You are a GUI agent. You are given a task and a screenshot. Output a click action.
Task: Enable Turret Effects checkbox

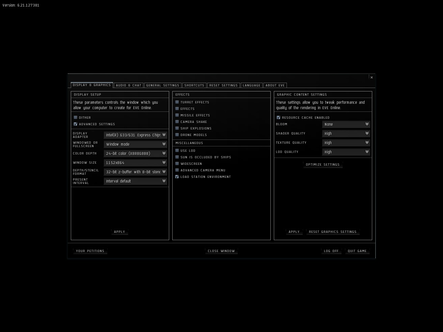pyautogui.click(x=177, y=102)
